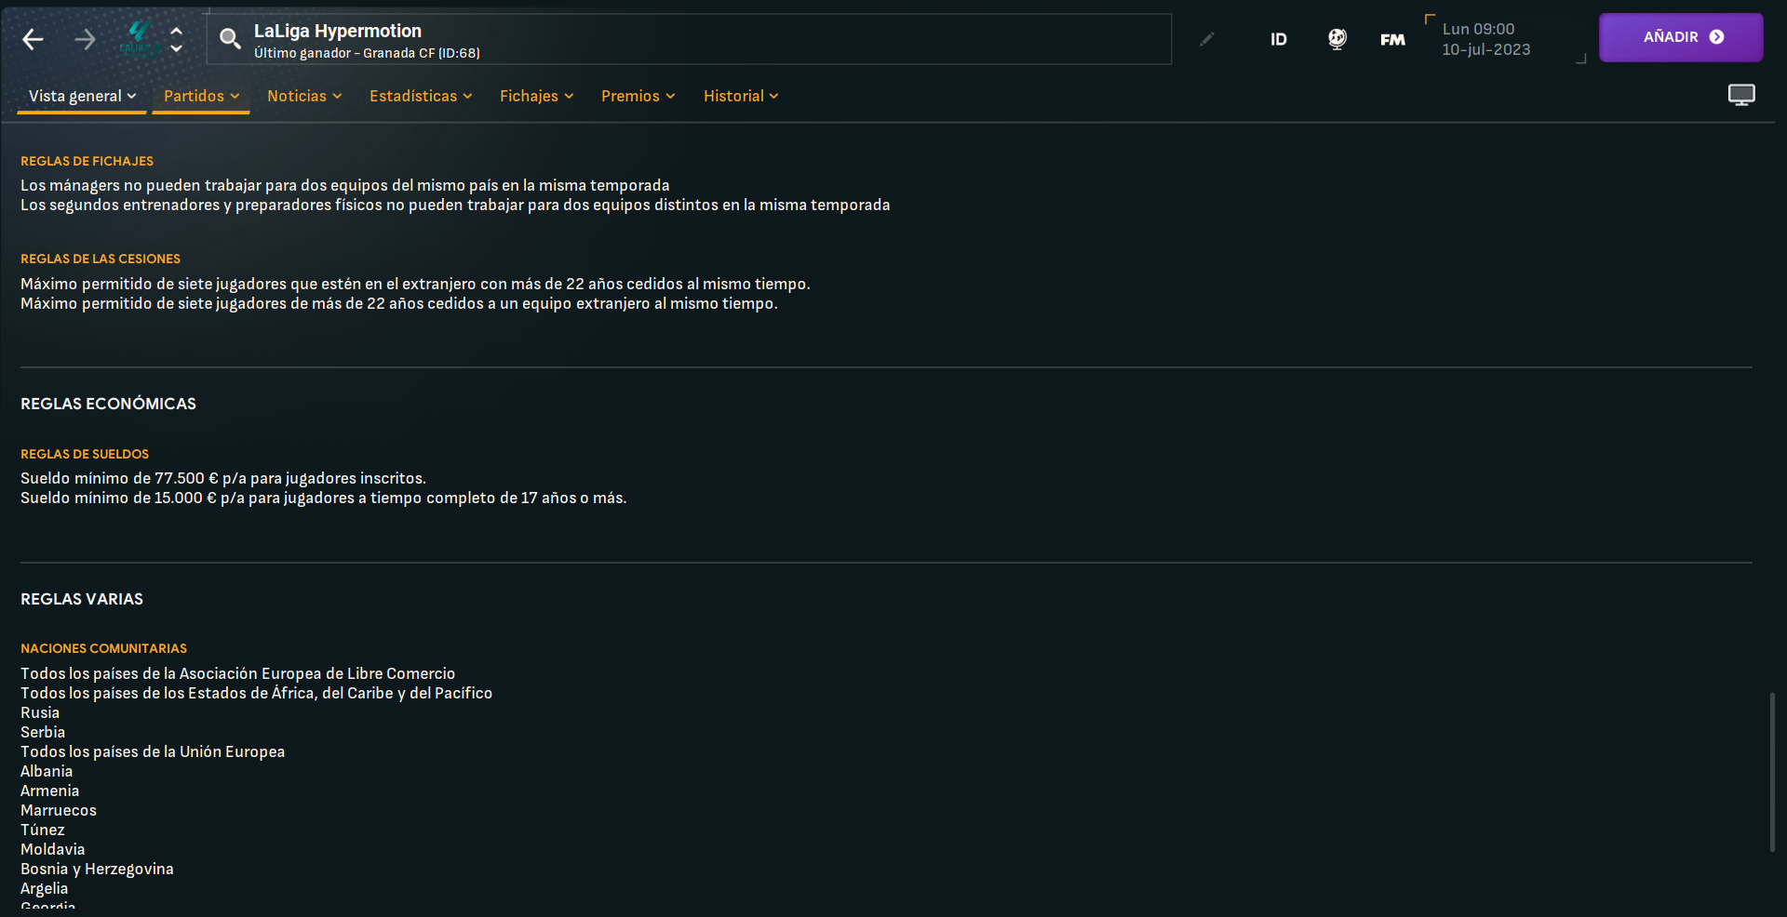Image resolution: width=1787 pixels, height=917 pixels.
Task: Click the line 'Sueldo mínimo de 15.000 €'
Action: tap(324, 498)
